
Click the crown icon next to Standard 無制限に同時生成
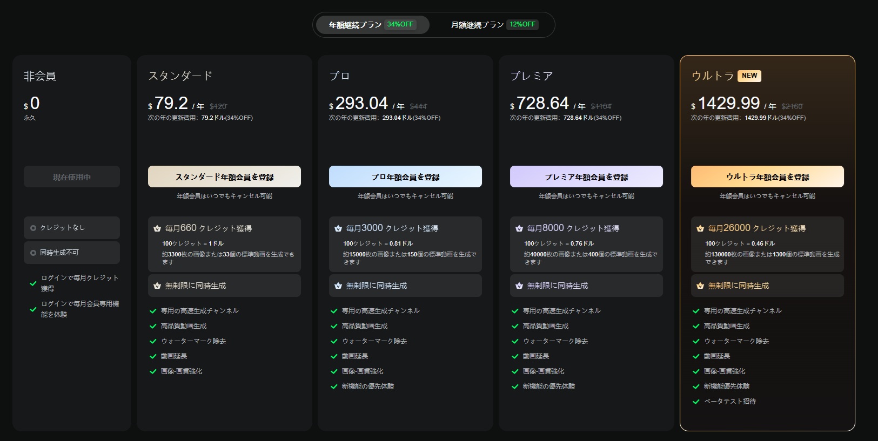tap(157, 286)
